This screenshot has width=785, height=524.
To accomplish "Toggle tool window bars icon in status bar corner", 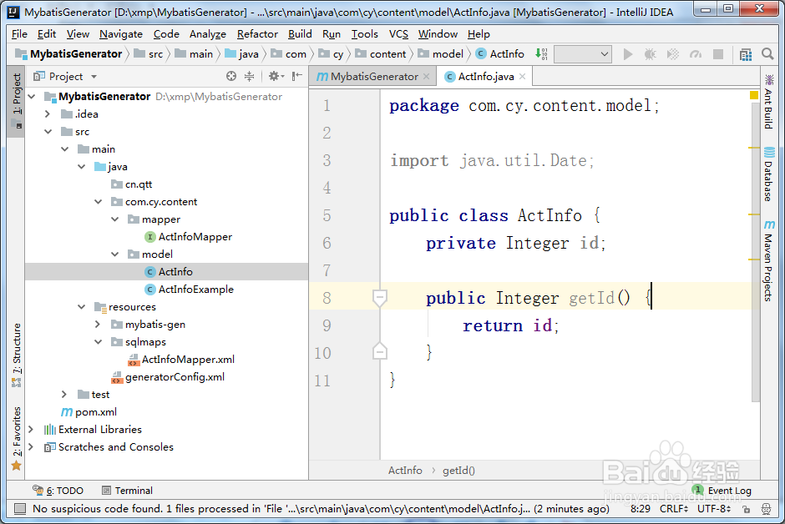I will [19, 509].
